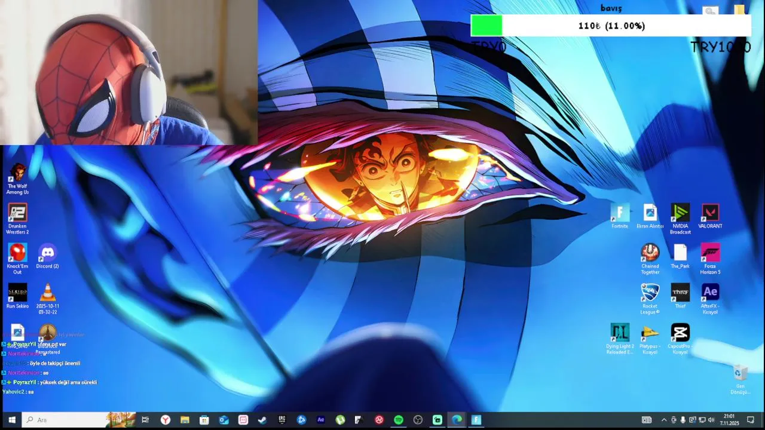Open Rocket League desktop shortcut
This screenshot has width=765, height=430.
tap(650, 299)
